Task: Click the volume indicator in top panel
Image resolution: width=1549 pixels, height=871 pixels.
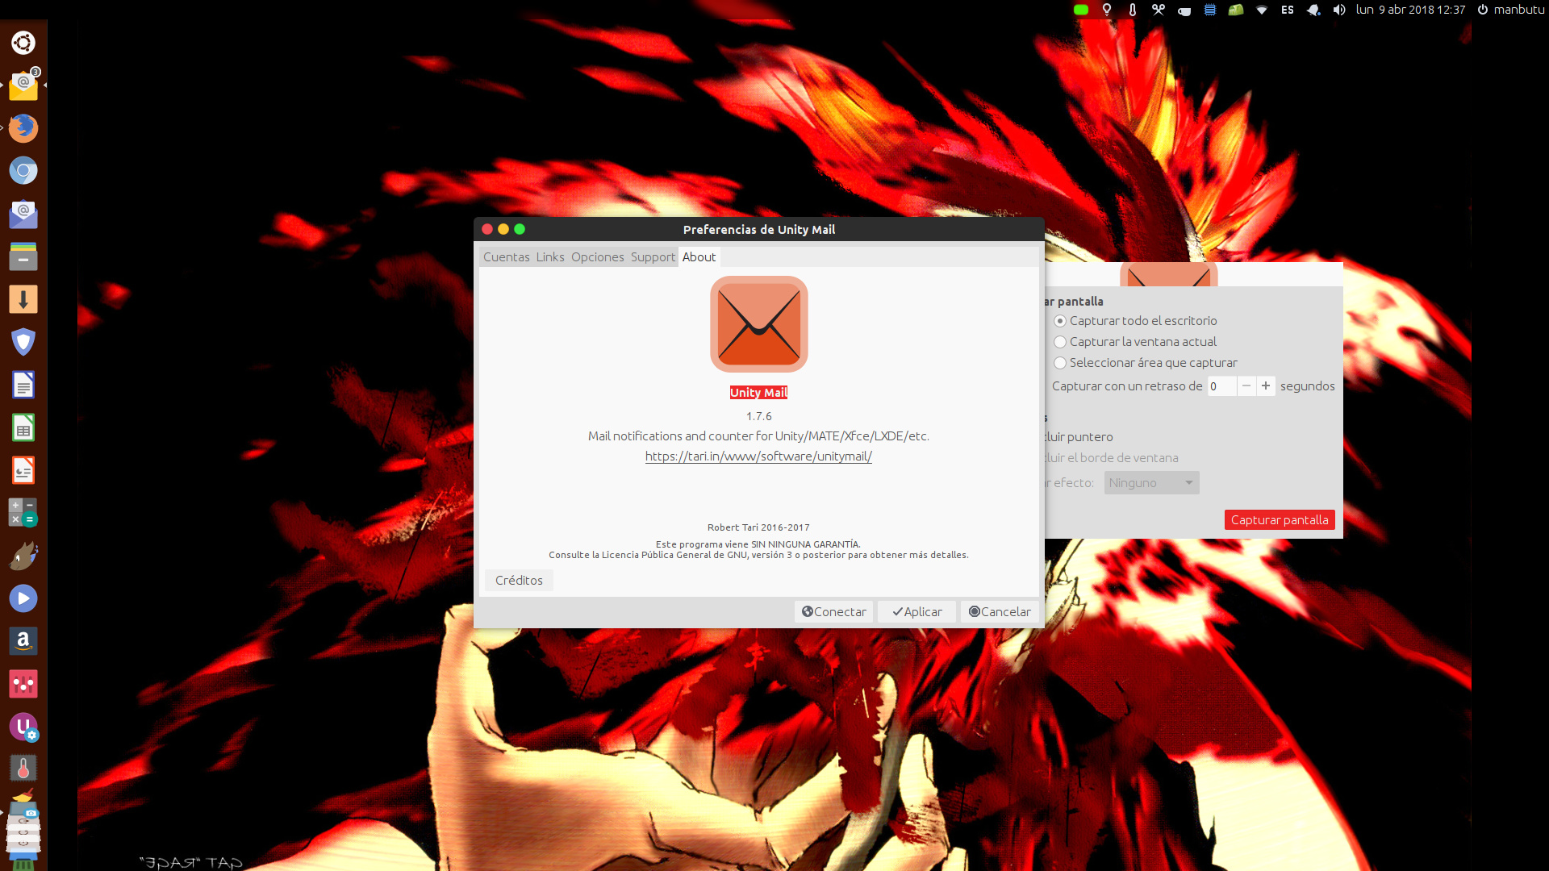Action: tap(1339, 10)
